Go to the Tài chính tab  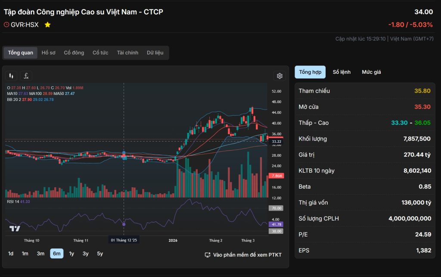(x=127, y=53)
